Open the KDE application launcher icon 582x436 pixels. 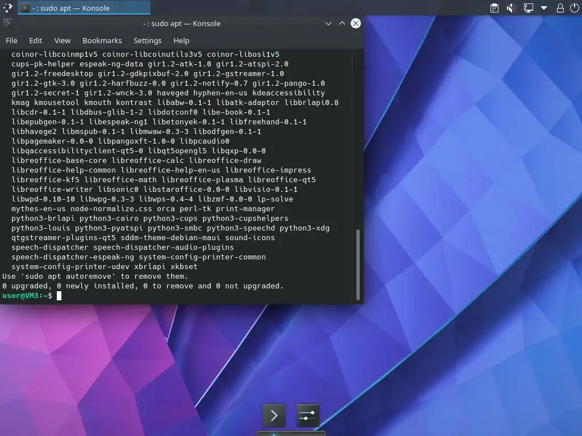click(x=7, y=7)
